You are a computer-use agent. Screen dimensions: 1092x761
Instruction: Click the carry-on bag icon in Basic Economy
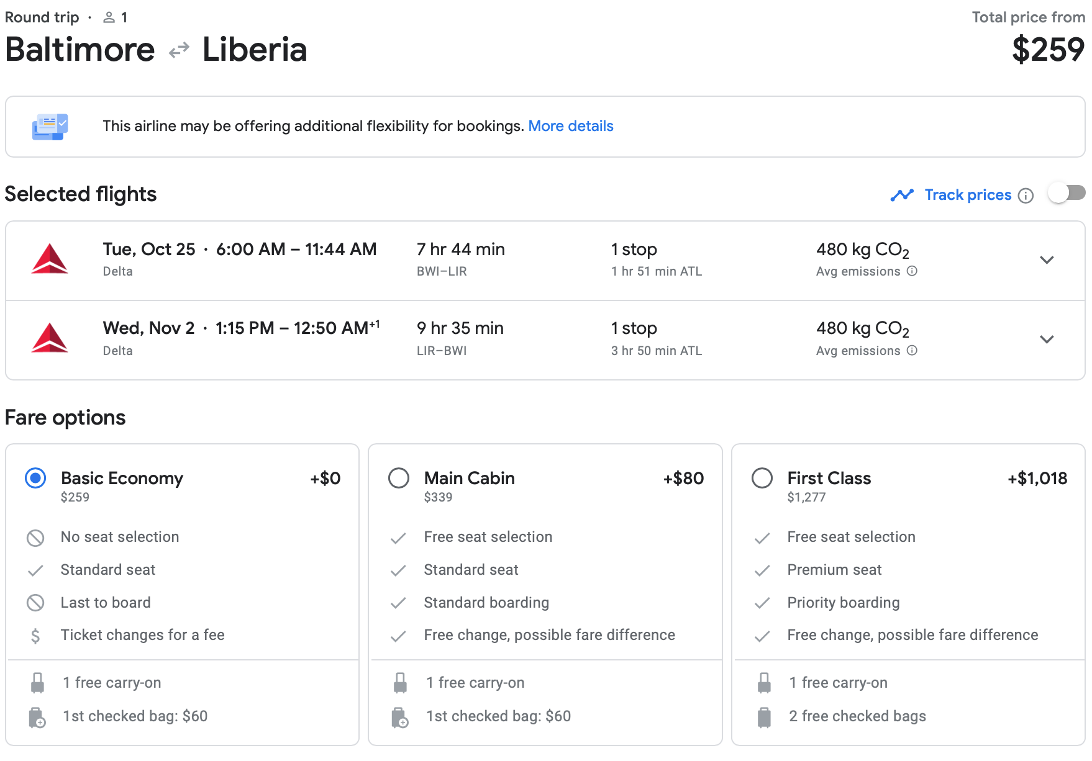pos(37,682)
